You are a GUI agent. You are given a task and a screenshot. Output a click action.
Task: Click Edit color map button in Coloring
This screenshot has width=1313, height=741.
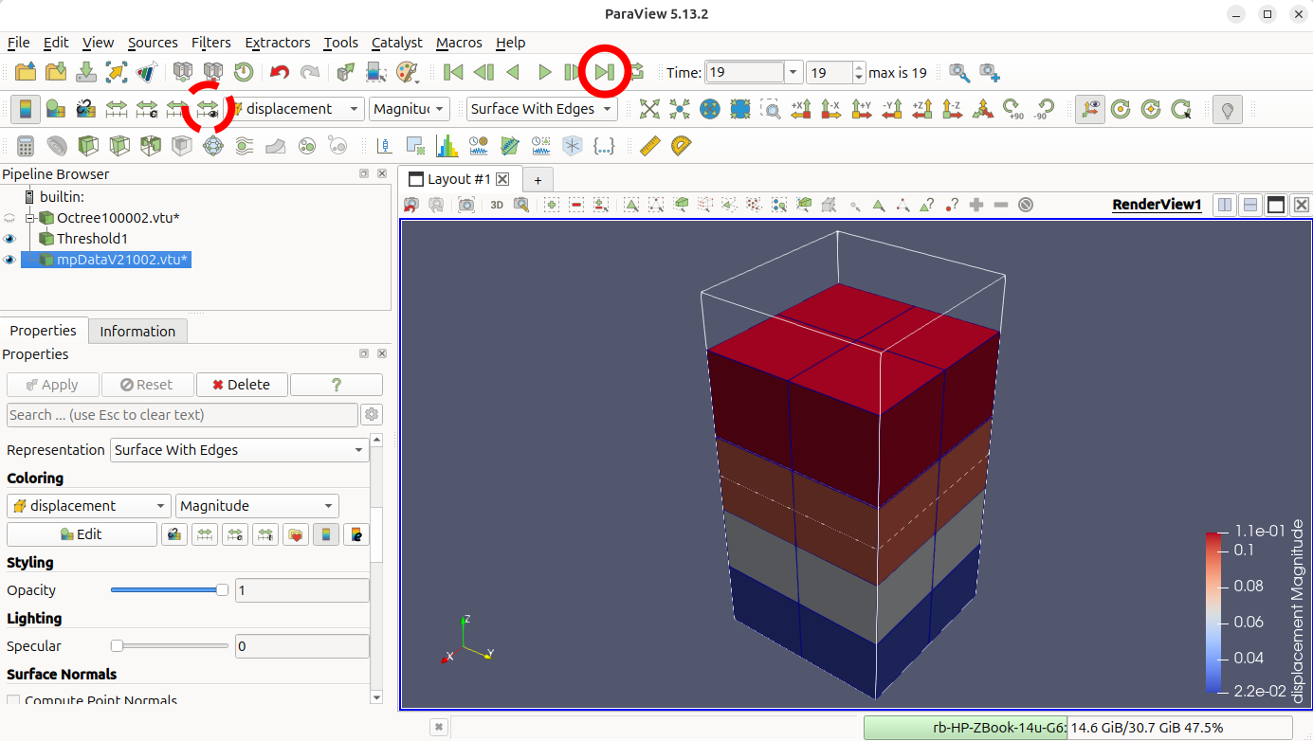coord(82,534)
